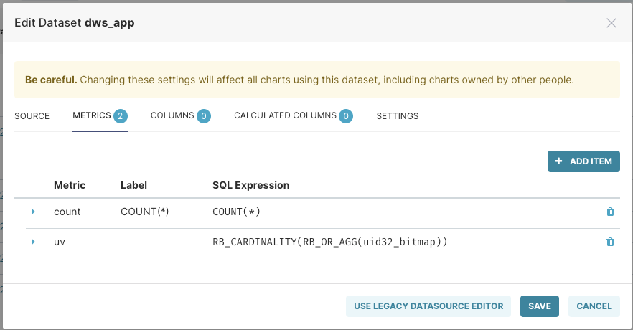The image size is (633, 330).
Task: Edit the uv metric name
Action: point(60,242)
